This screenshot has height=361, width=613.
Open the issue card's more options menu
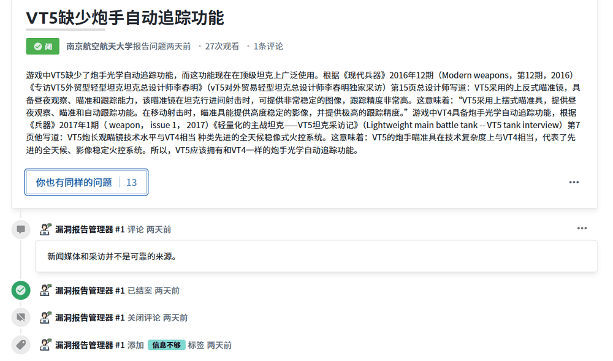tap(574, 182)
